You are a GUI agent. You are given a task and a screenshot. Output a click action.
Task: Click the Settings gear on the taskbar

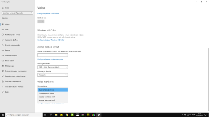(99, 115)
